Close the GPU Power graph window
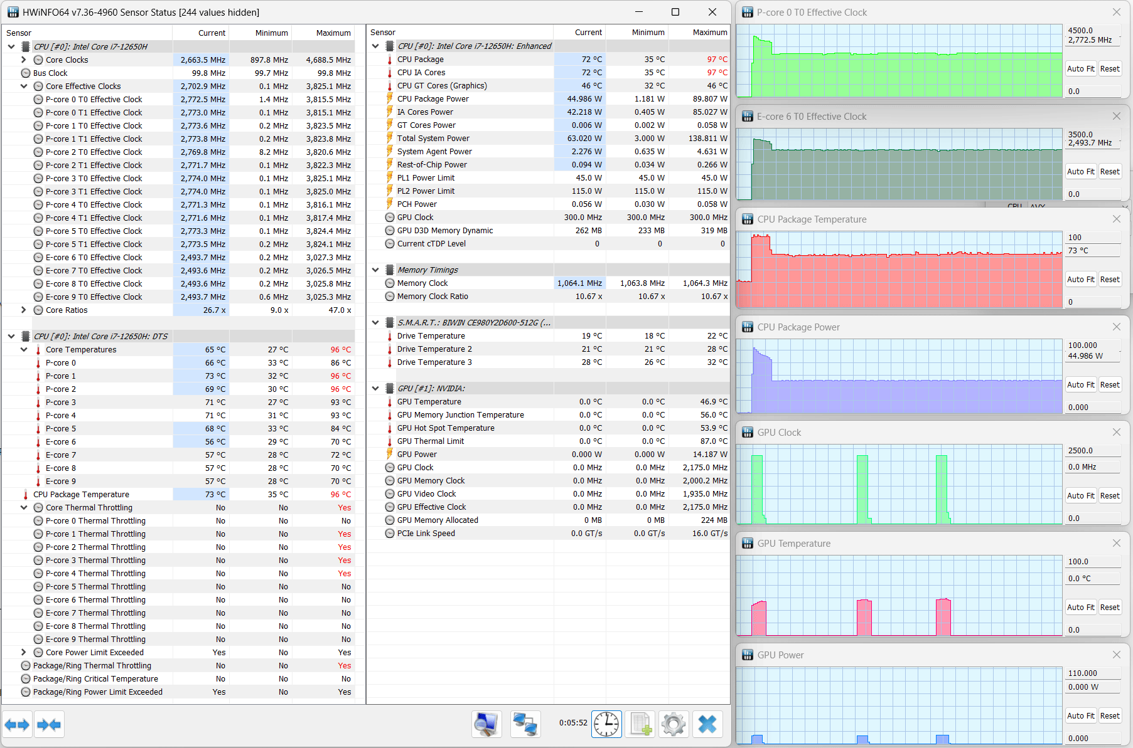 click(x=1117, y=655)
